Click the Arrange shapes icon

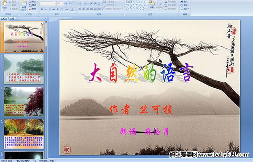(152, 3)
